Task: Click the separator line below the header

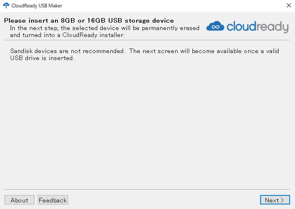Action: (x=147, y=40)
